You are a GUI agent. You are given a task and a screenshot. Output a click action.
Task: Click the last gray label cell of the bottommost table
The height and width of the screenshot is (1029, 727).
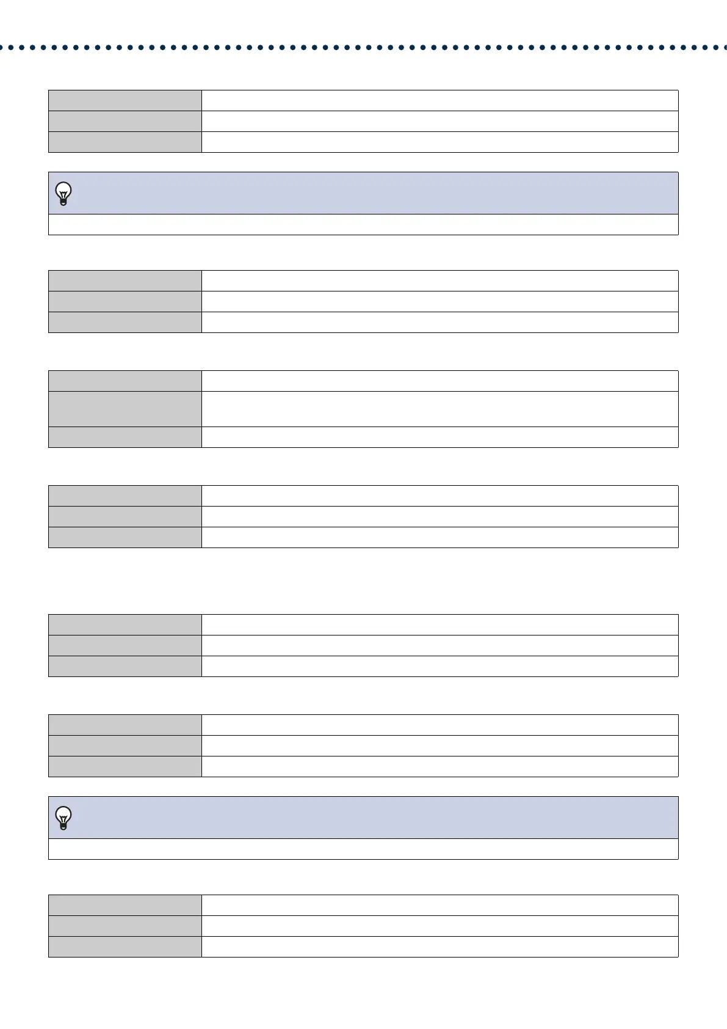tap(125, 947)
